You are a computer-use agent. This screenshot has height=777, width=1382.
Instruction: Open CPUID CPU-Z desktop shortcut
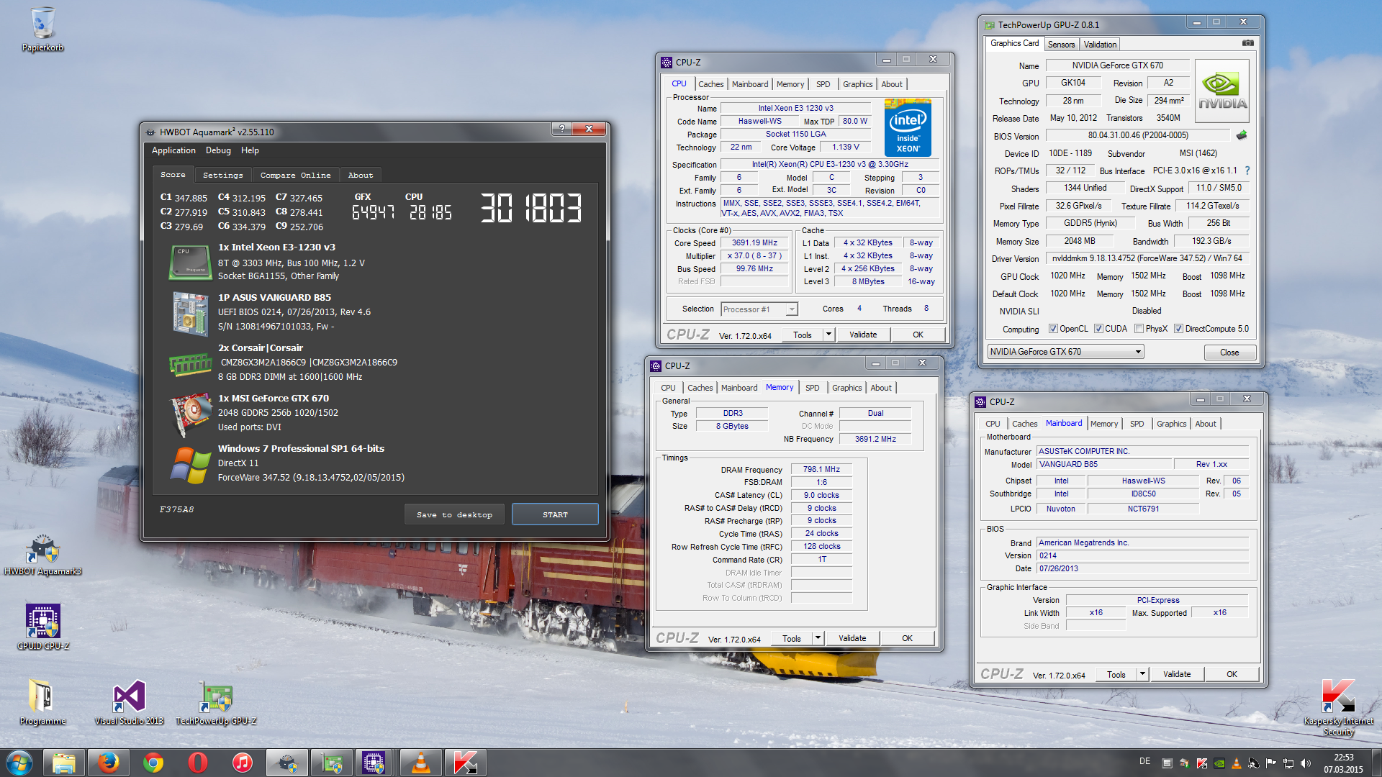[x=42, y=626]
